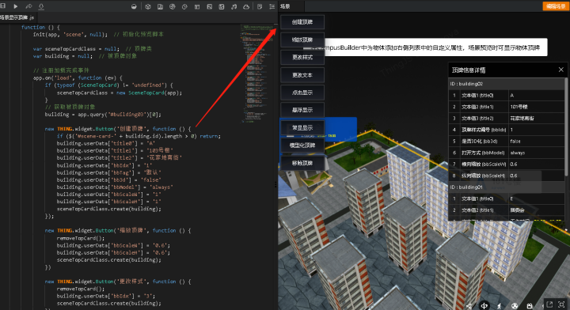Open the settings sliders icon in the toolbar
570x310 pixels.
pyautogui.click(x=272, y=6)
